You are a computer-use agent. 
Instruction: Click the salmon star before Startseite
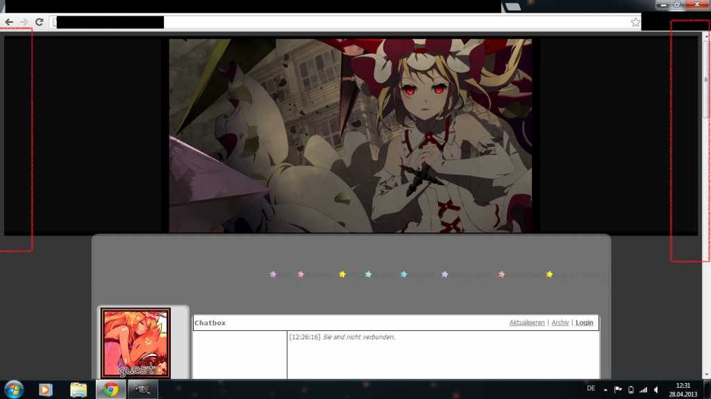301,274
